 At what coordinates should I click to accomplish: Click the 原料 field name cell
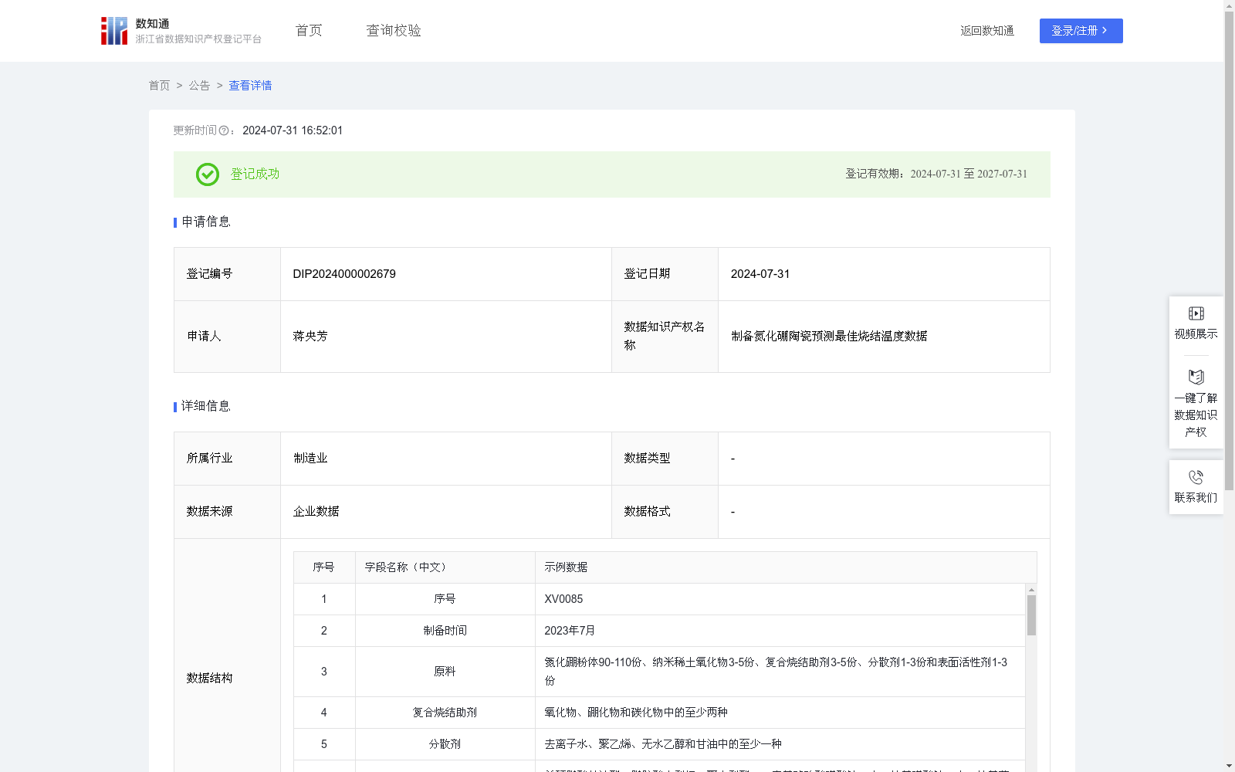[445, 672]
